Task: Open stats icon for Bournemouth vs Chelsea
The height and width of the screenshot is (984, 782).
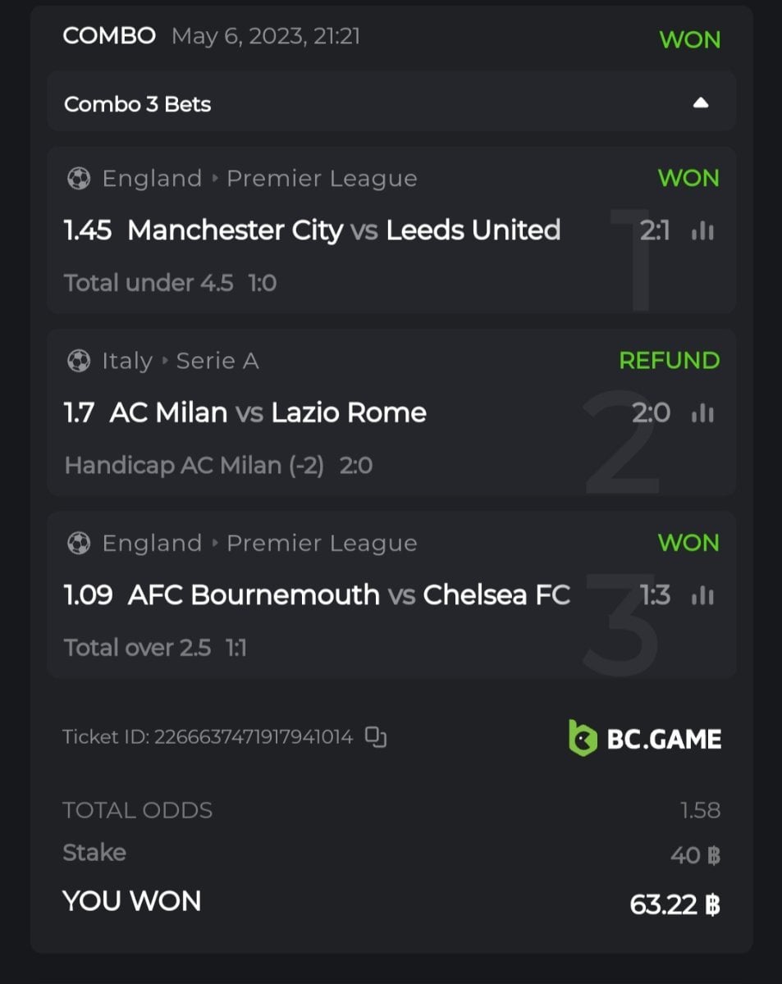Action: pos(702,595)
